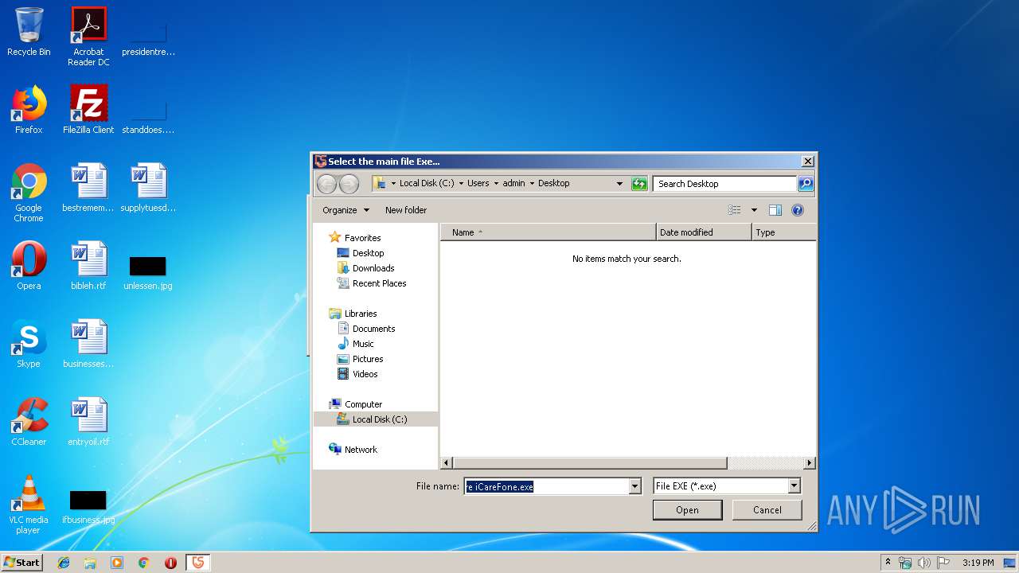Open the Recycle Bin desktop icon

(x=29, y=33)
